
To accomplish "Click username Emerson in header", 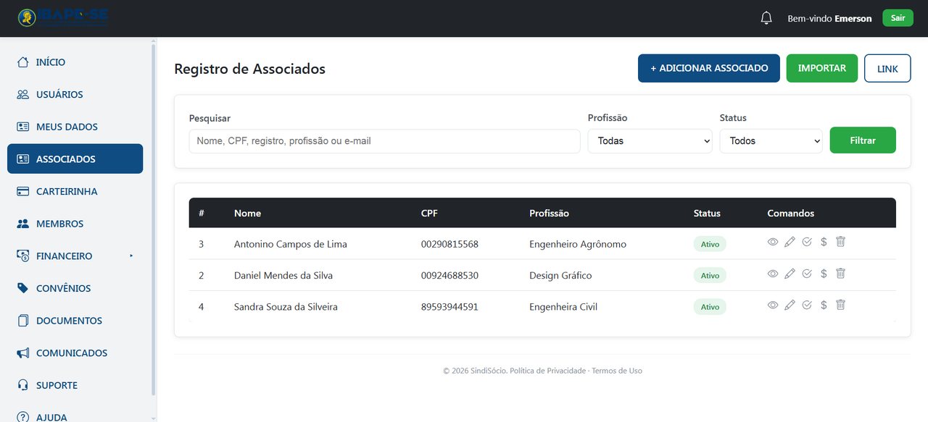I will (x=853, y=19).
